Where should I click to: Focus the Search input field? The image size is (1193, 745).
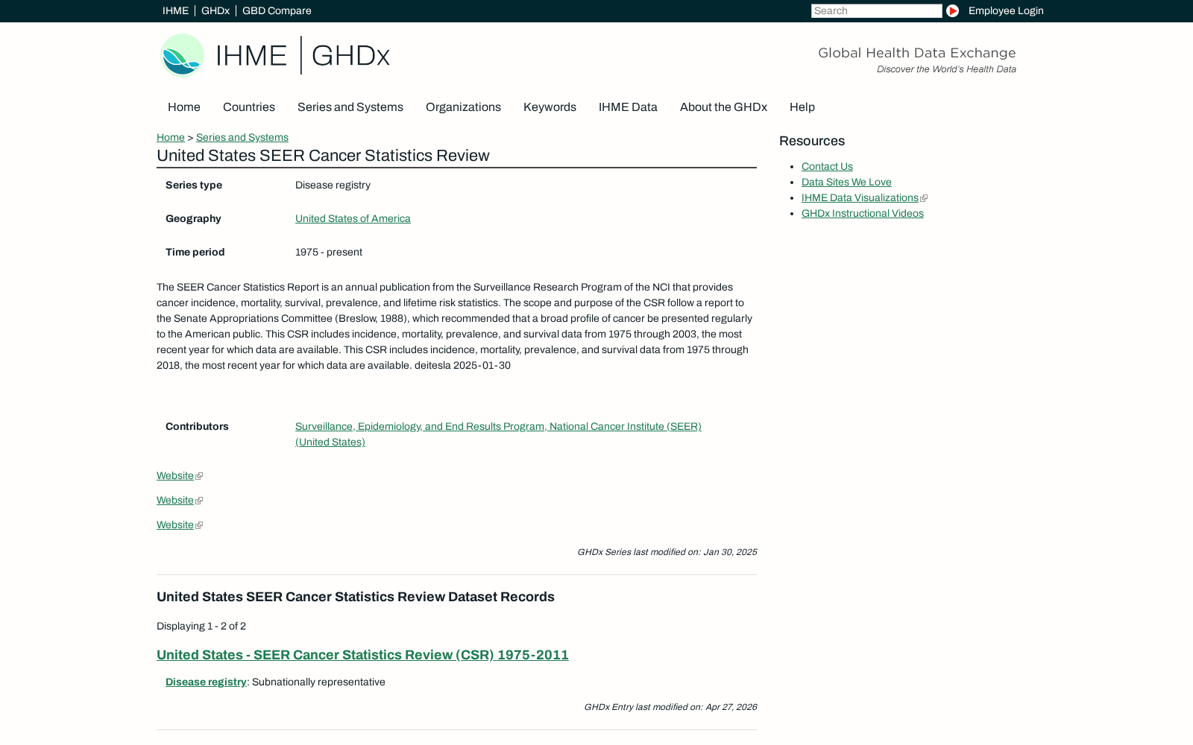pyautogui.click(x=876, y=10)
